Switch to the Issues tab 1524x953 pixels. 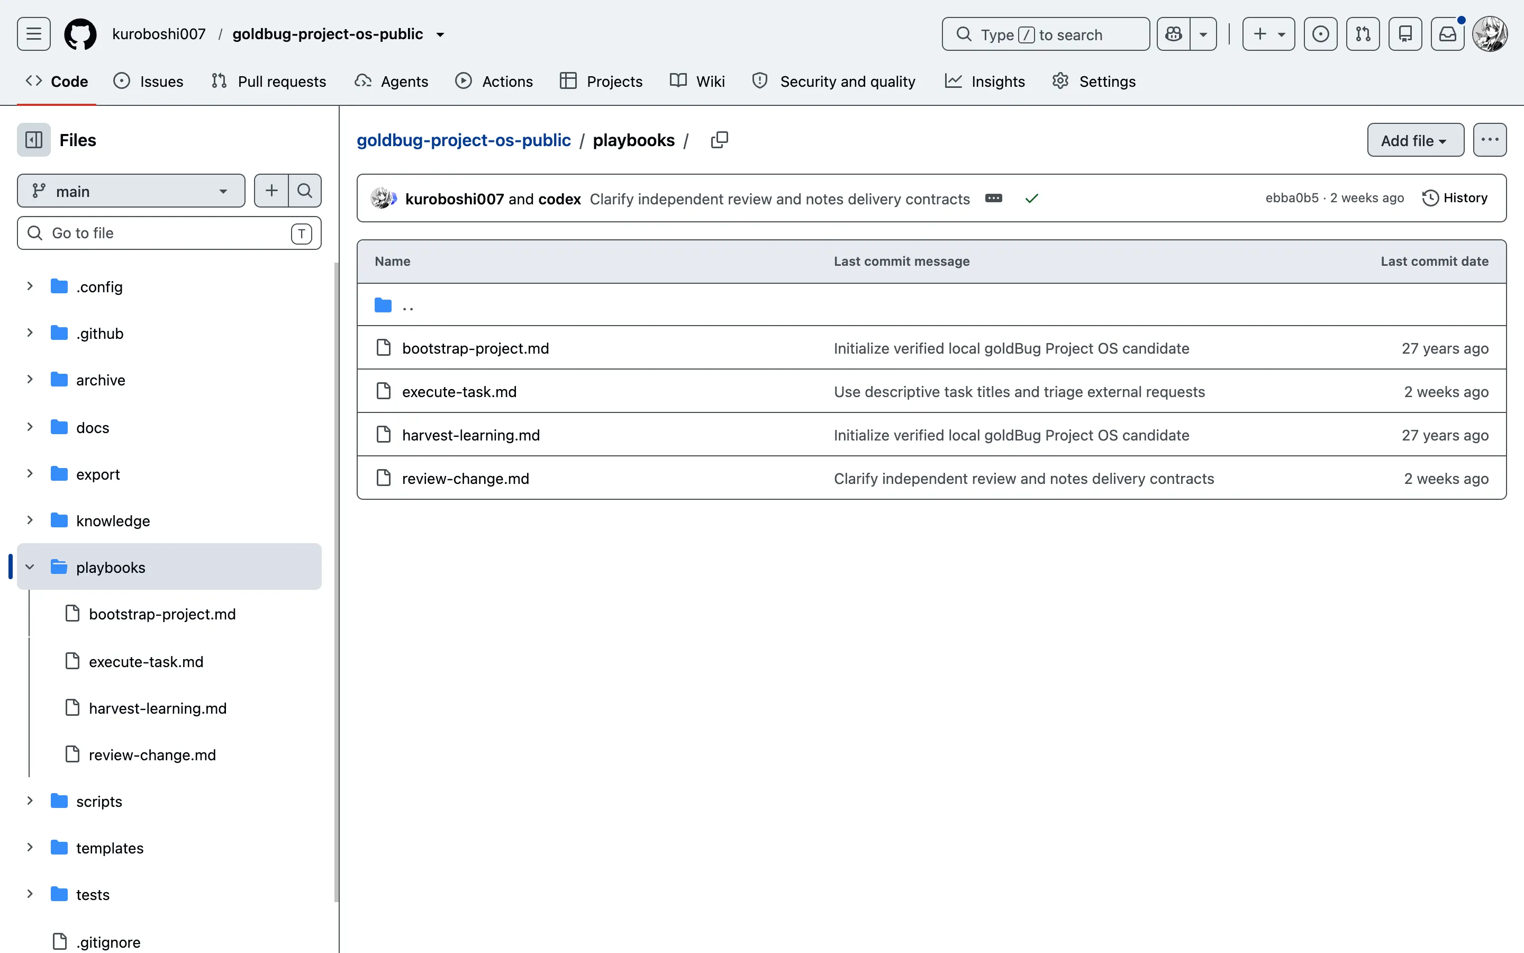(148, 82)
